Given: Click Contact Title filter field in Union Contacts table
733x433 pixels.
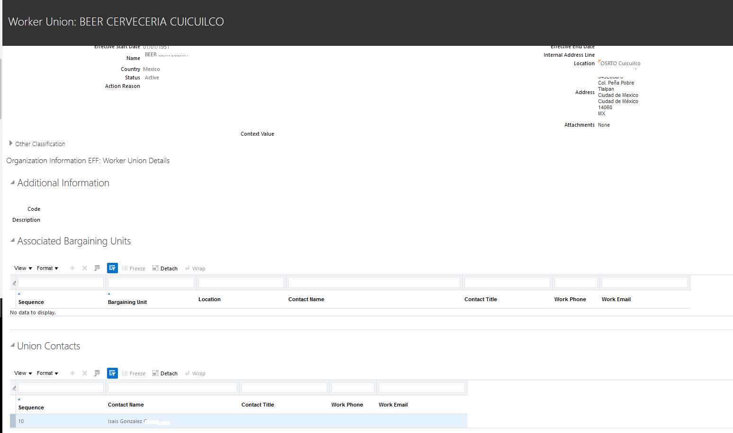Looking at the screenshot, I should 284,388.
